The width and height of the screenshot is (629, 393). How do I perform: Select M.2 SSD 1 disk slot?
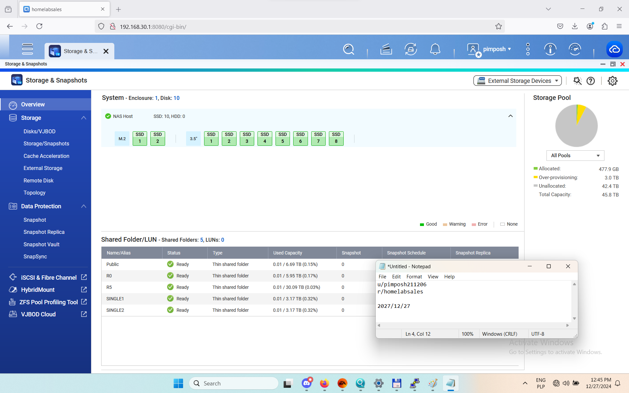pyautogui.click(x=140, y=138)
